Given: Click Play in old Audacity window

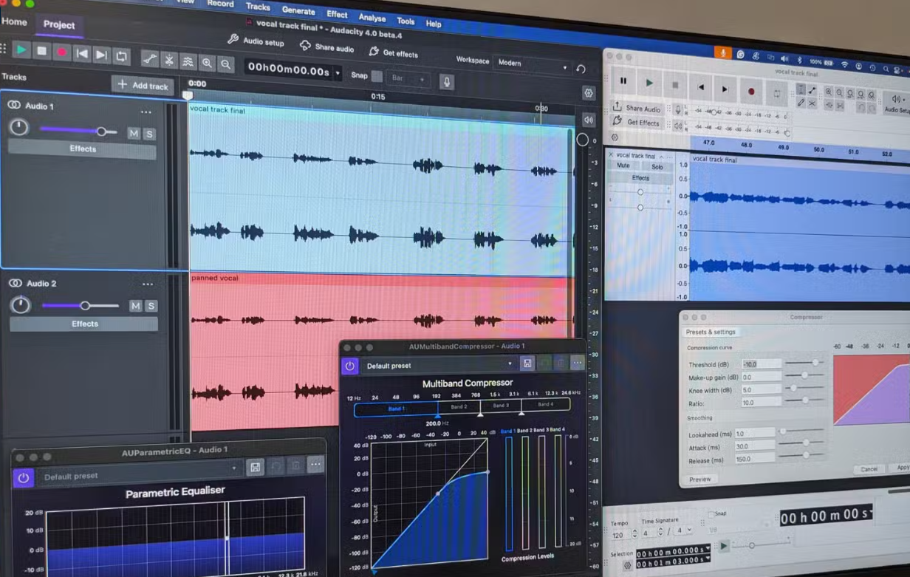Looking at the screenshot, I should pos(649,83).
